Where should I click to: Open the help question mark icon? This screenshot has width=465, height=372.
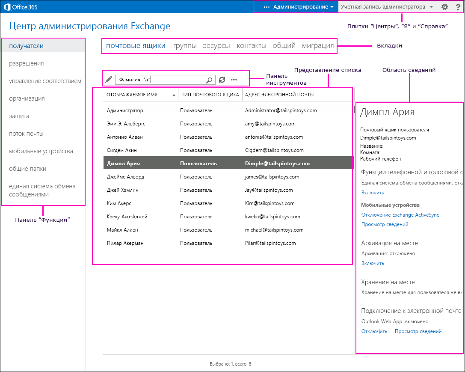(x=458, y=7)
